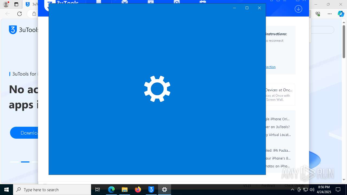This screenshot has height=195, width=347.
Task: Show hidden system tray icons
Action: point(292,190)
